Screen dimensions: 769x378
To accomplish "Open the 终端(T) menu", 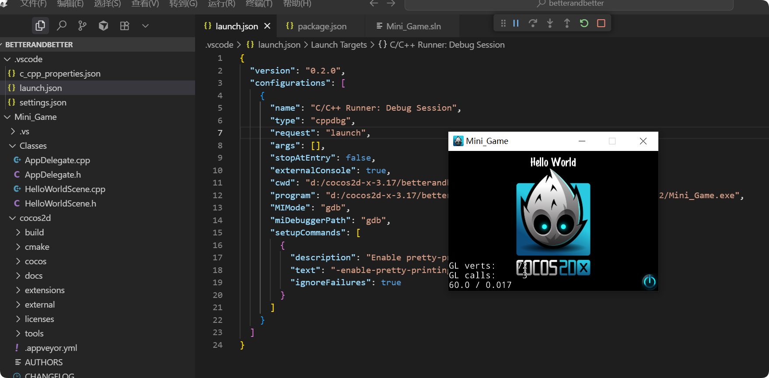I will click(x=259, y=3).
